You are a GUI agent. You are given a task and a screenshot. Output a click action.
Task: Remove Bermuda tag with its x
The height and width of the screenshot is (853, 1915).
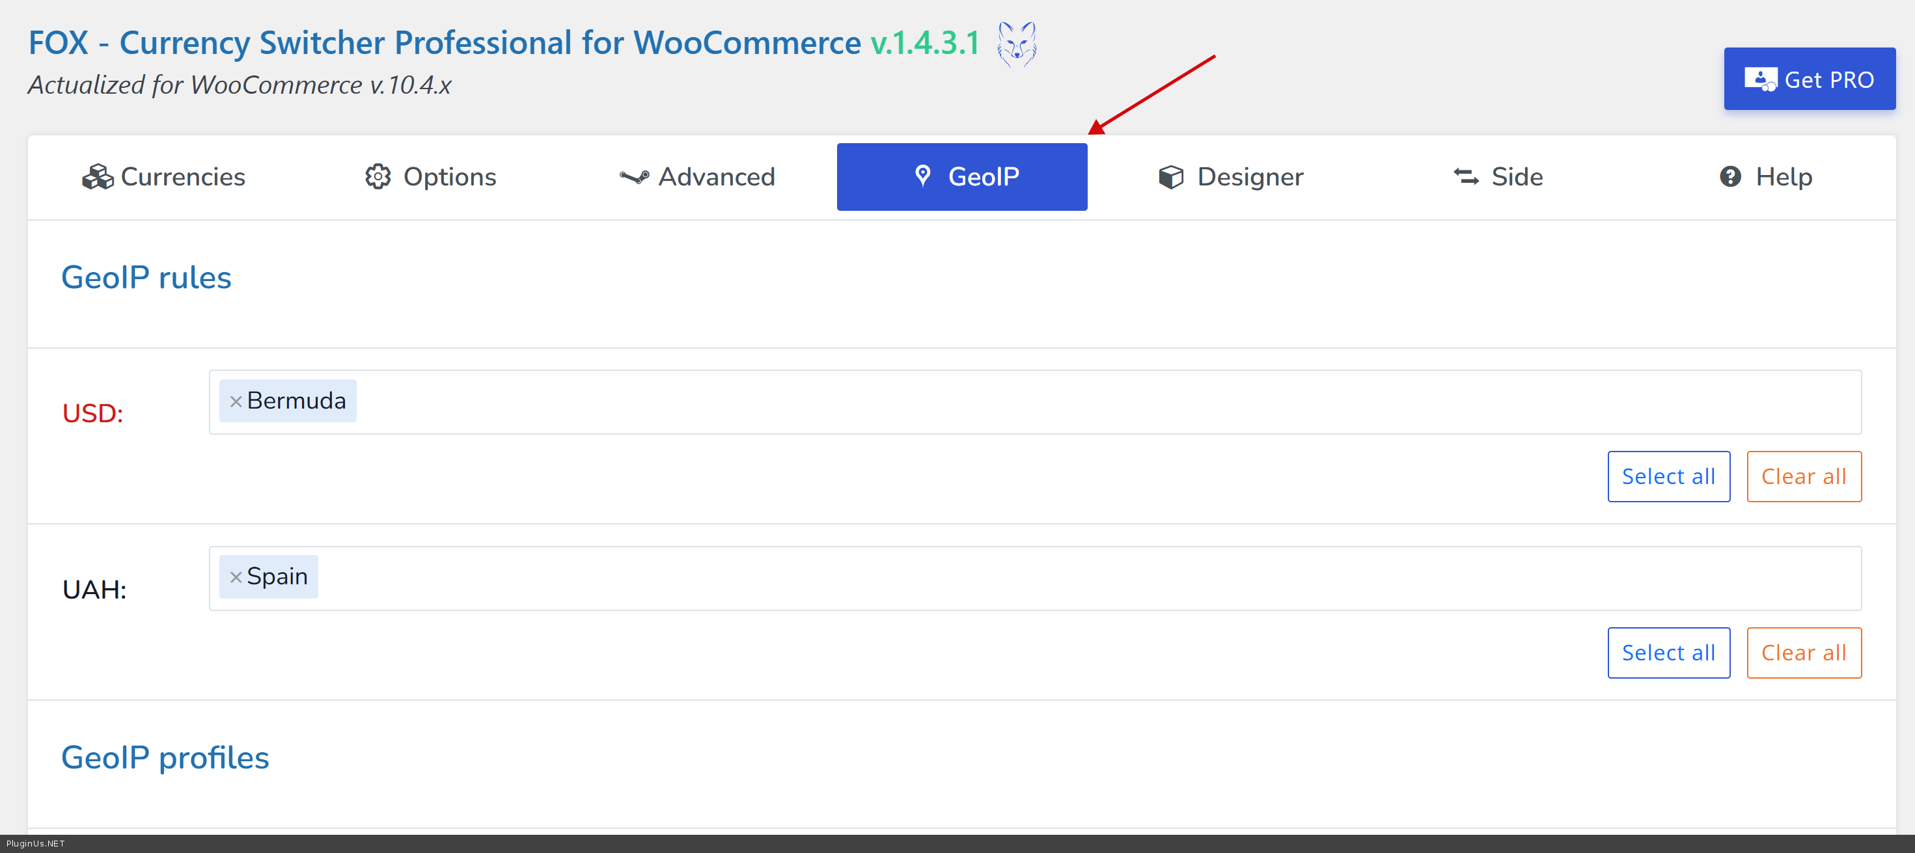[x=236, y=402]
